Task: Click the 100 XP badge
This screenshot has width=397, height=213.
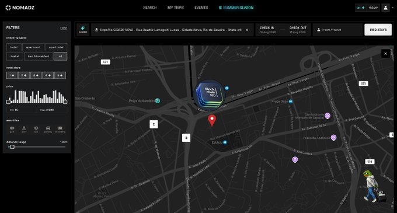Action: click(x=373, y=8)
